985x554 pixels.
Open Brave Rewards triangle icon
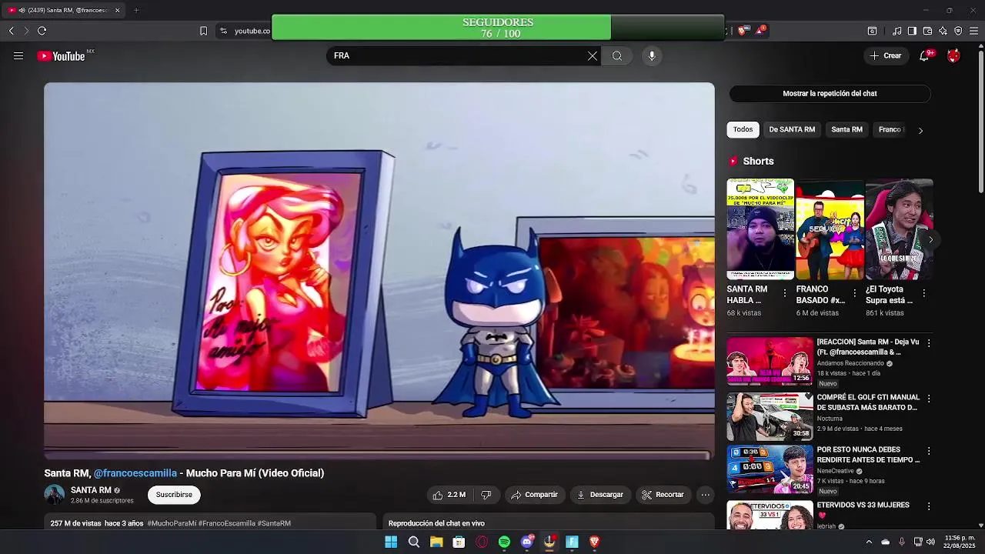tap(760, 31)
